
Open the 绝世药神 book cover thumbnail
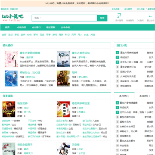tap(9, 109)
